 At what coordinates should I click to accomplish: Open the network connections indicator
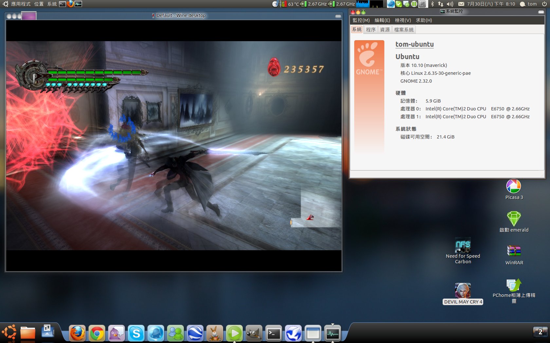click(x=441, y=4)
